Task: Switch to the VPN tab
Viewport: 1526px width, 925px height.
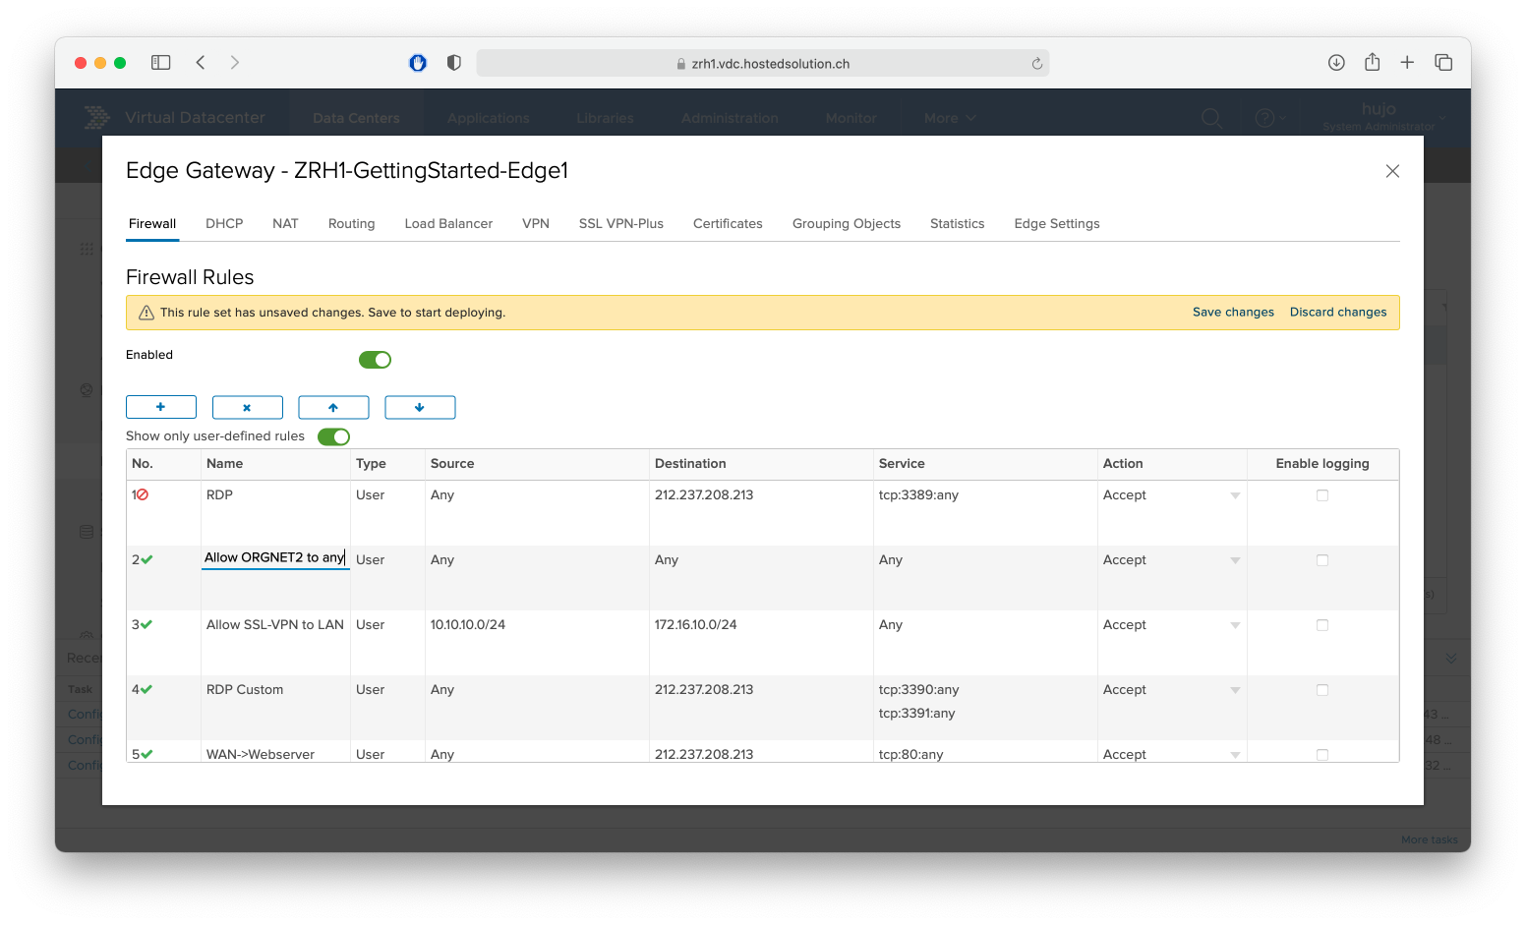Action: [536, 223]
